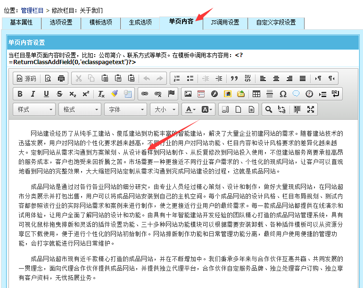Click the select all icon
The height and width of the screenshot is (288, 363).
(297, 109)
